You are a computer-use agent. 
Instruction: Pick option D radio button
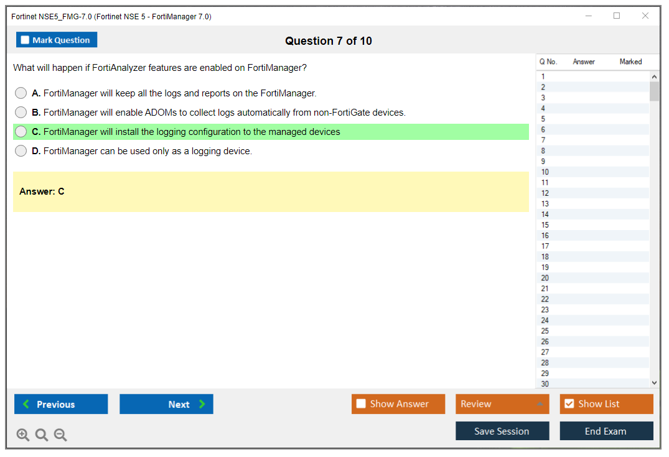coord(21,151)
